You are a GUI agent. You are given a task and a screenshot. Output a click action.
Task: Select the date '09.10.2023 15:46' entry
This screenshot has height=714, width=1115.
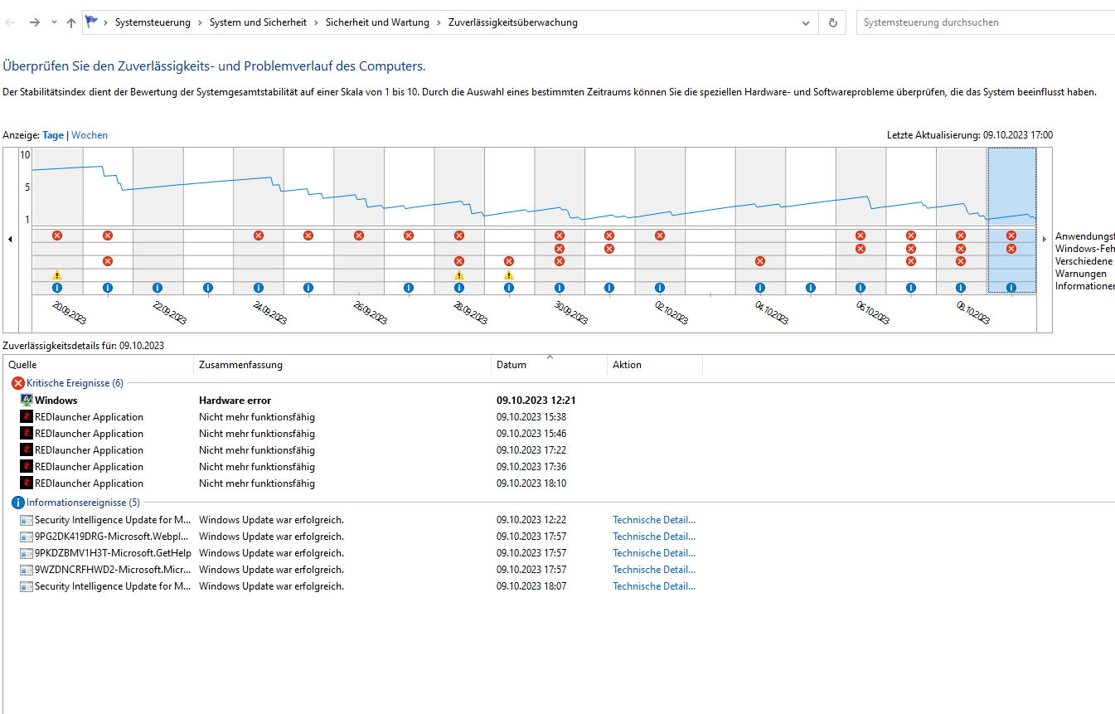531,434
